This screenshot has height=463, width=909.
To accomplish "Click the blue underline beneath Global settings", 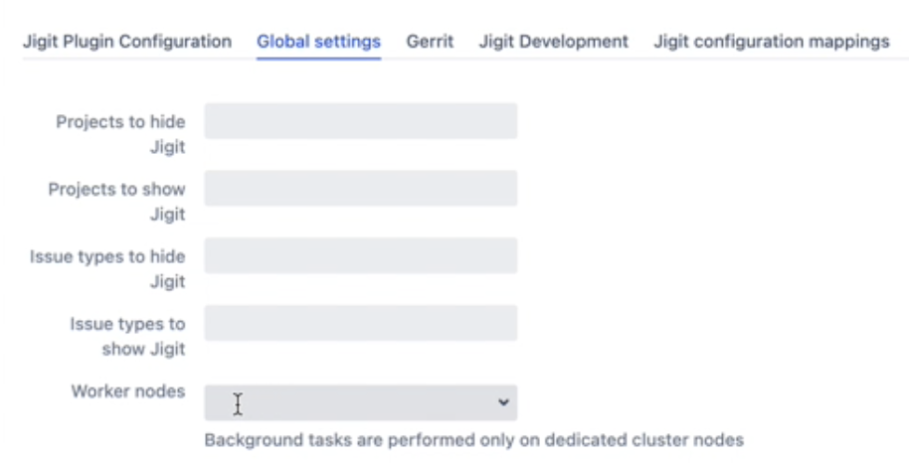I will [318, 59].
